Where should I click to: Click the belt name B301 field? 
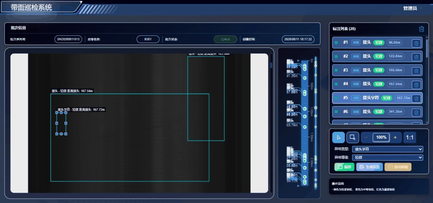coord(148,39)
